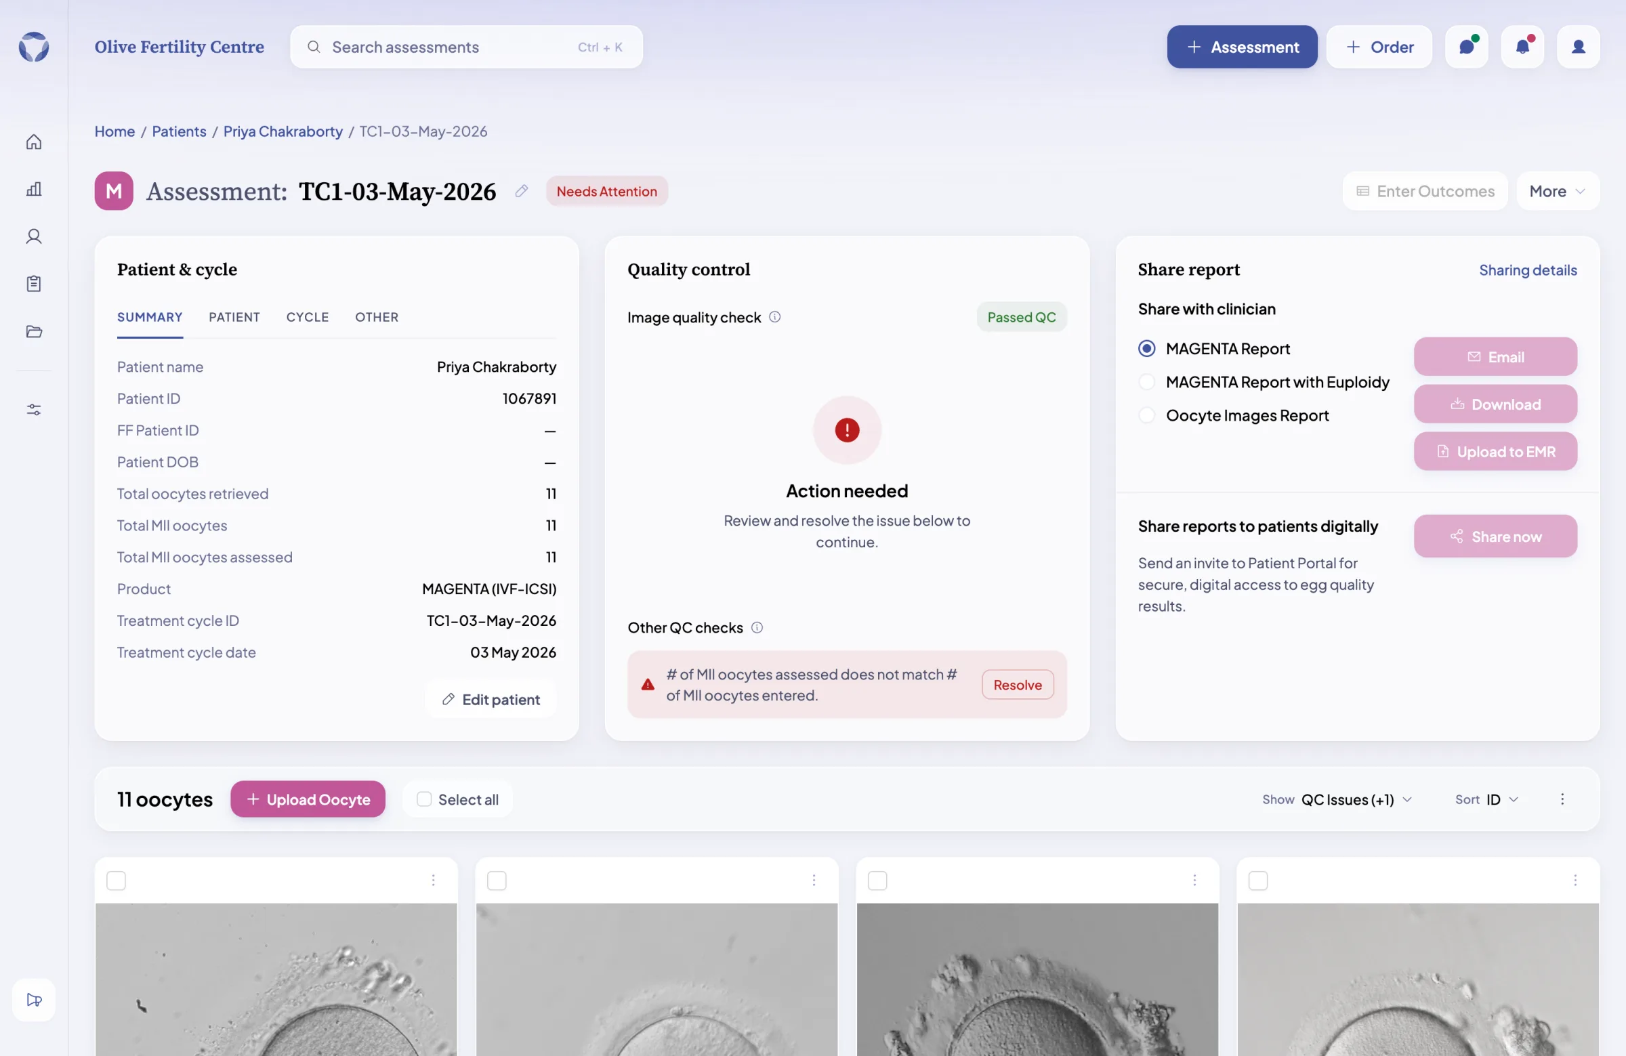1626x1056 pixels.
Task: Open the third oocyte card's three-dot menu
Action: pos(1194,881)
